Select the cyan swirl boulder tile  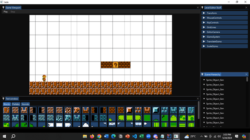pyautogui.click(x=68, y=118)
